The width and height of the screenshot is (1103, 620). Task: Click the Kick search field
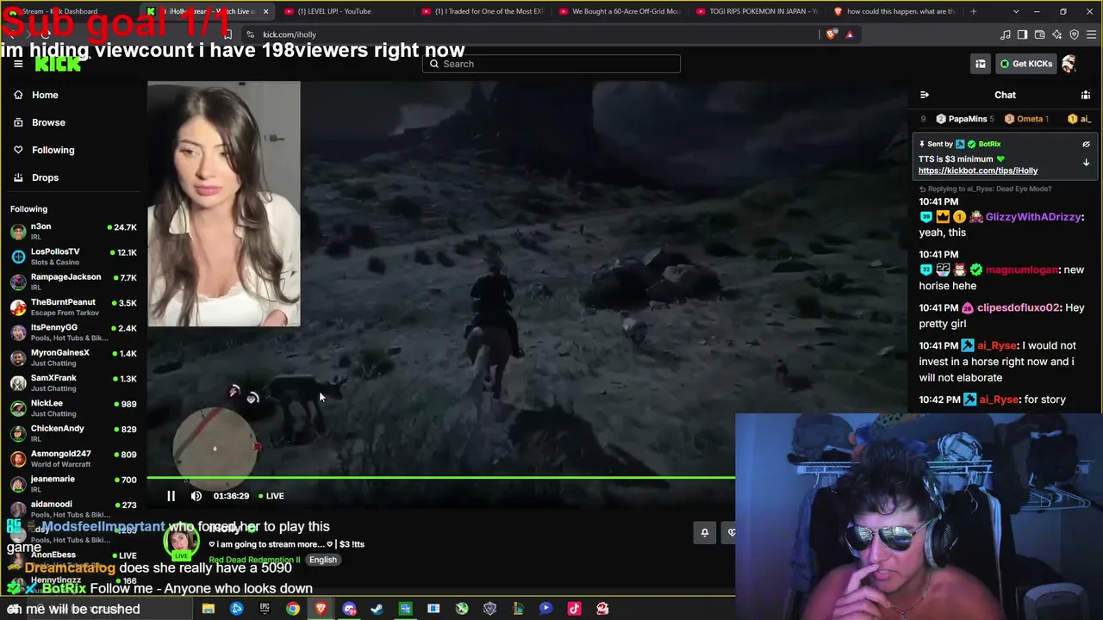tap(551, 64)
